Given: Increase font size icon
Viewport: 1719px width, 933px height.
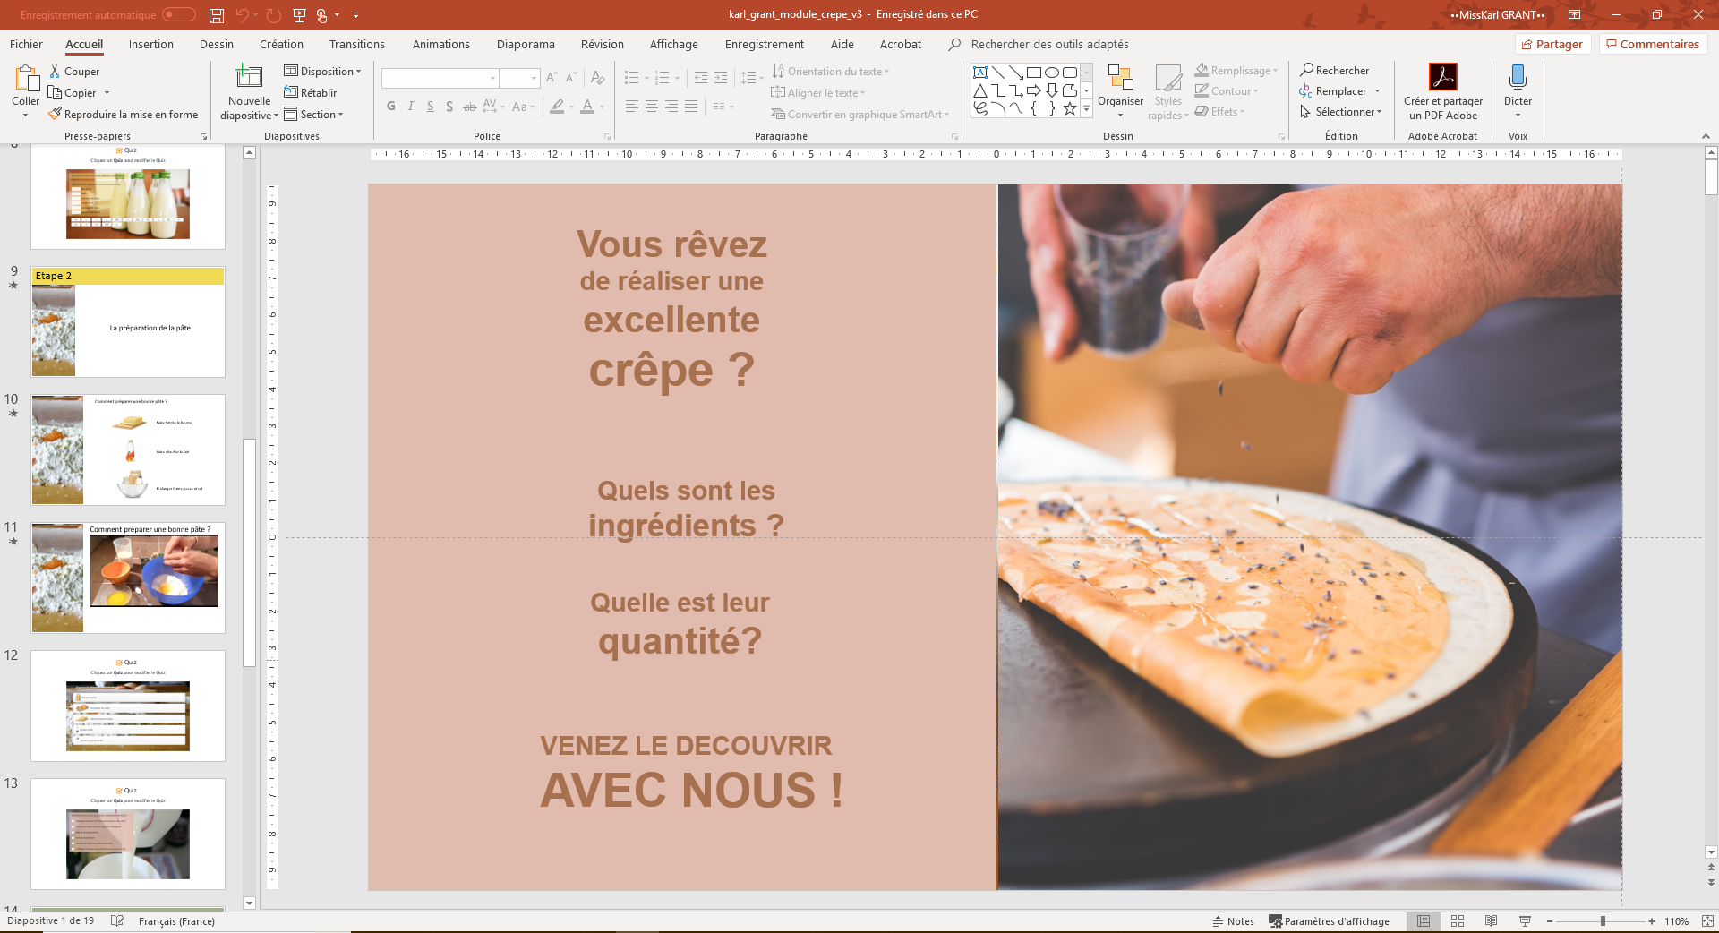Looking at the screenshot, I should [552, 78].
